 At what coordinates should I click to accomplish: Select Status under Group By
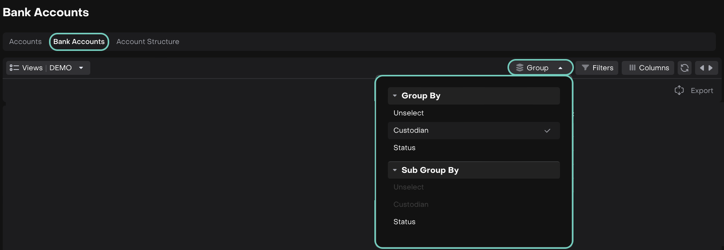click(x=404, y=148)
